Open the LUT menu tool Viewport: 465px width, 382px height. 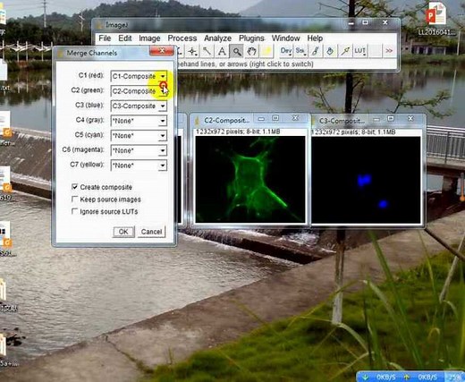[x=359, y=51]
